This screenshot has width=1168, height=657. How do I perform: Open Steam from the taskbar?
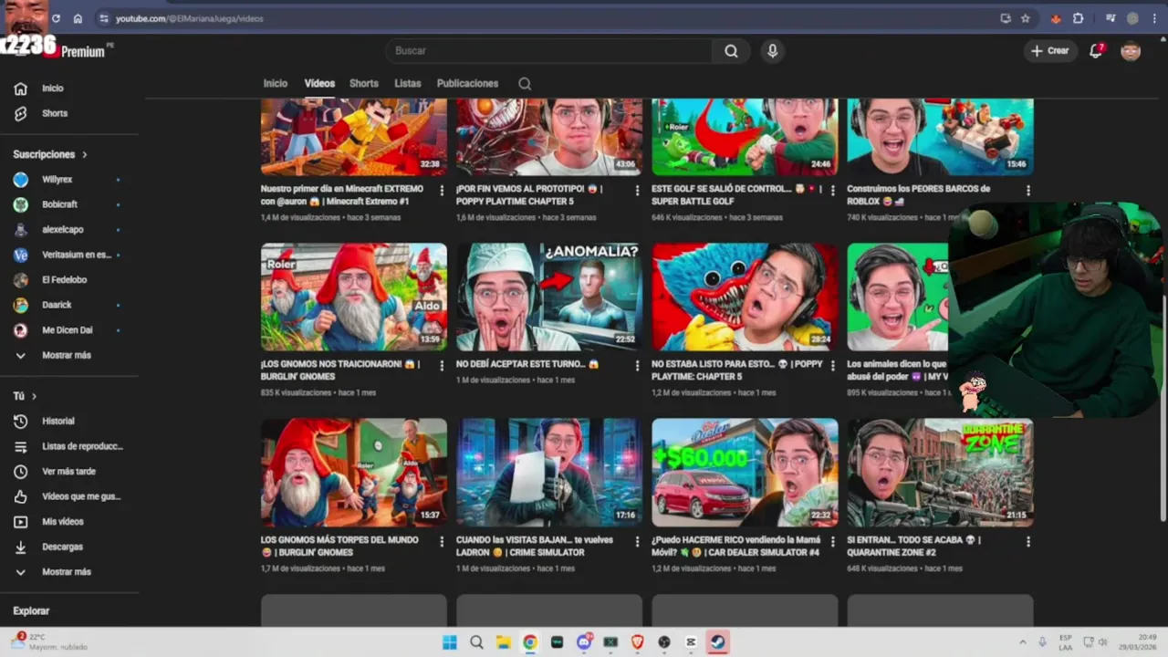point(718,642)
